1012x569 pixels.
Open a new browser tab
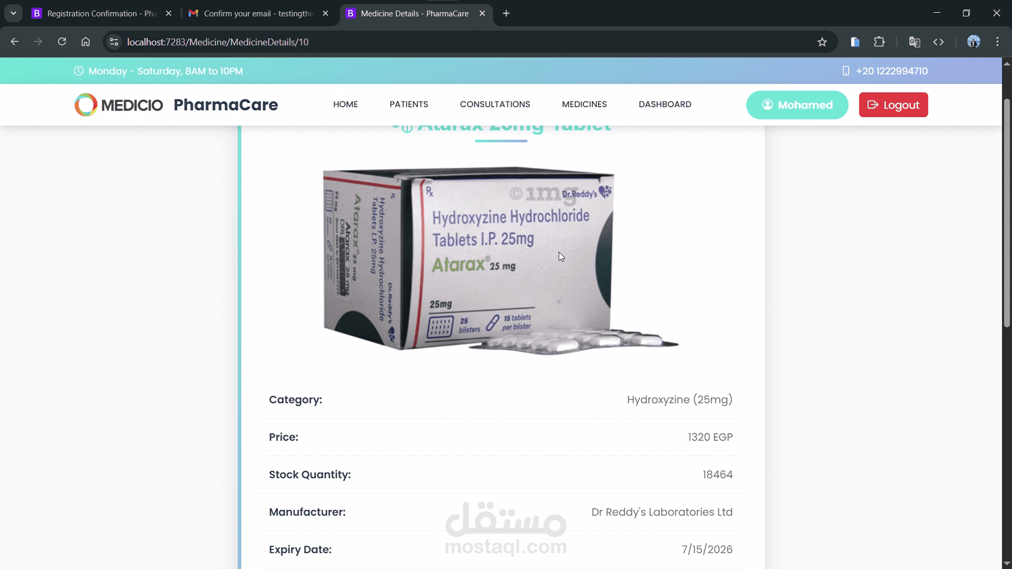click(506, 13)
